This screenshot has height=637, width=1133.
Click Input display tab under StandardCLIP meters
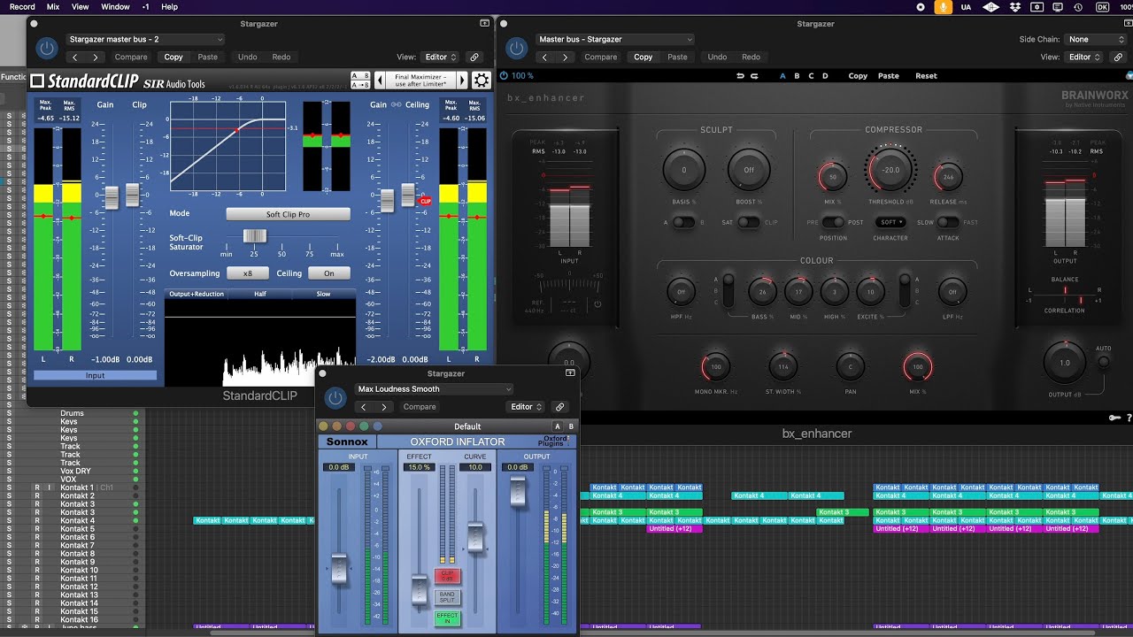(95, 376)
